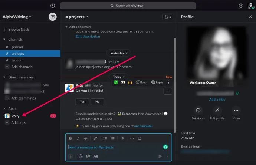The height and width of the screenshot is (165, 256).
Task: Open attachments plus button in composer
Action: click(70, 156)
